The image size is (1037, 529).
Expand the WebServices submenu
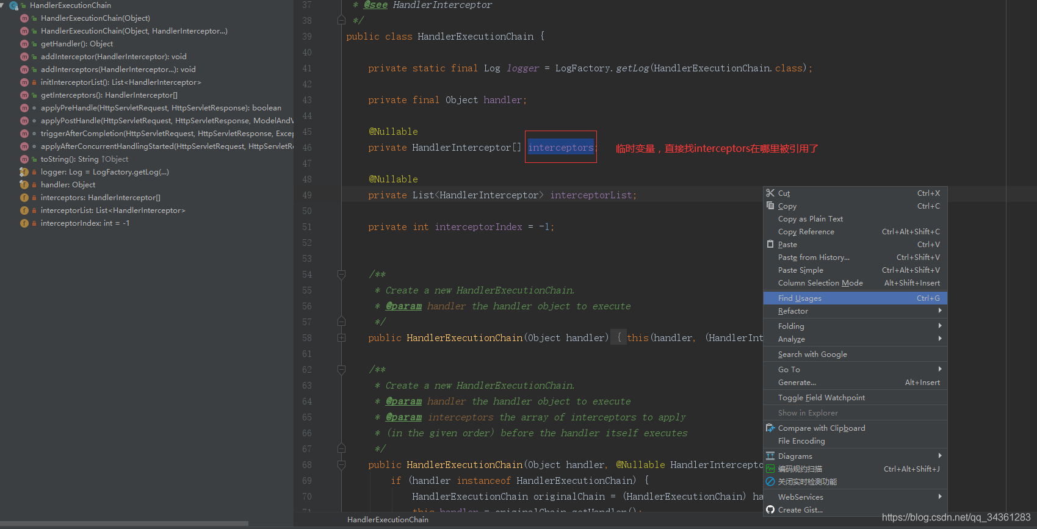855,497
